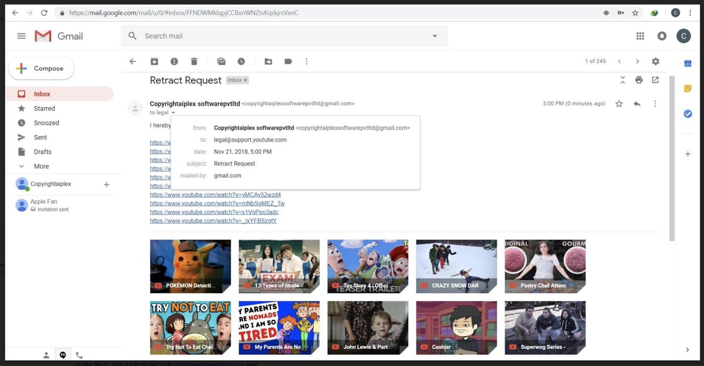This screenshot has width=704, height=366.
Task: Switch to Hangouts phone calls tab
Action: click(x=79, y=355)
